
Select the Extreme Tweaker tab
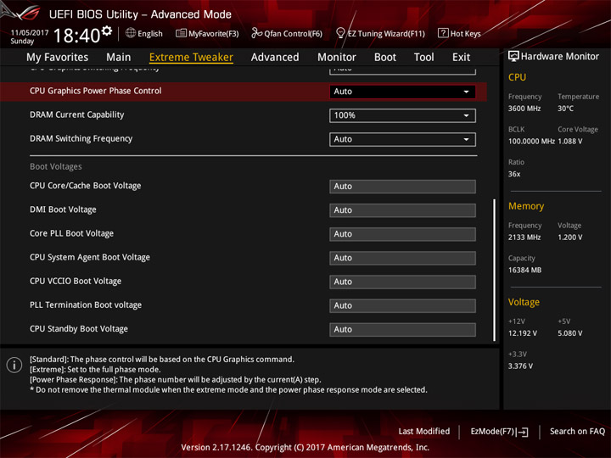click(x=191, y=58)
